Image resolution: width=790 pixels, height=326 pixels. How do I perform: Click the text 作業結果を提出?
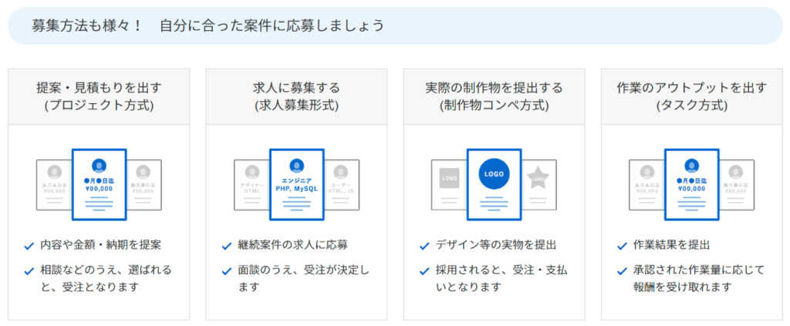pyautogui.click(x=672, y=246)
